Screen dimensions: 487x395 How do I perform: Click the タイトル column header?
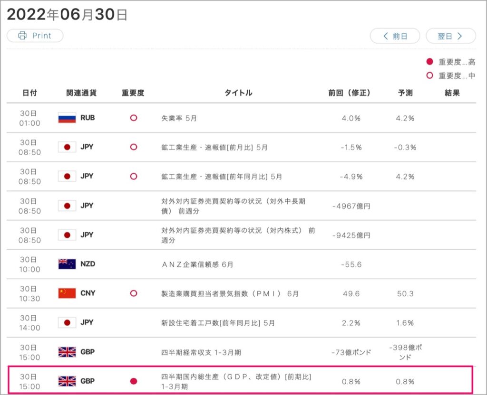(x=238, y=93)
